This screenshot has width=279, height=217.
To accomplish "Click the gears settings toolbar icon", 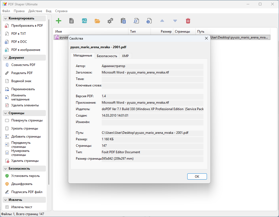I will [x=110, y=21].
